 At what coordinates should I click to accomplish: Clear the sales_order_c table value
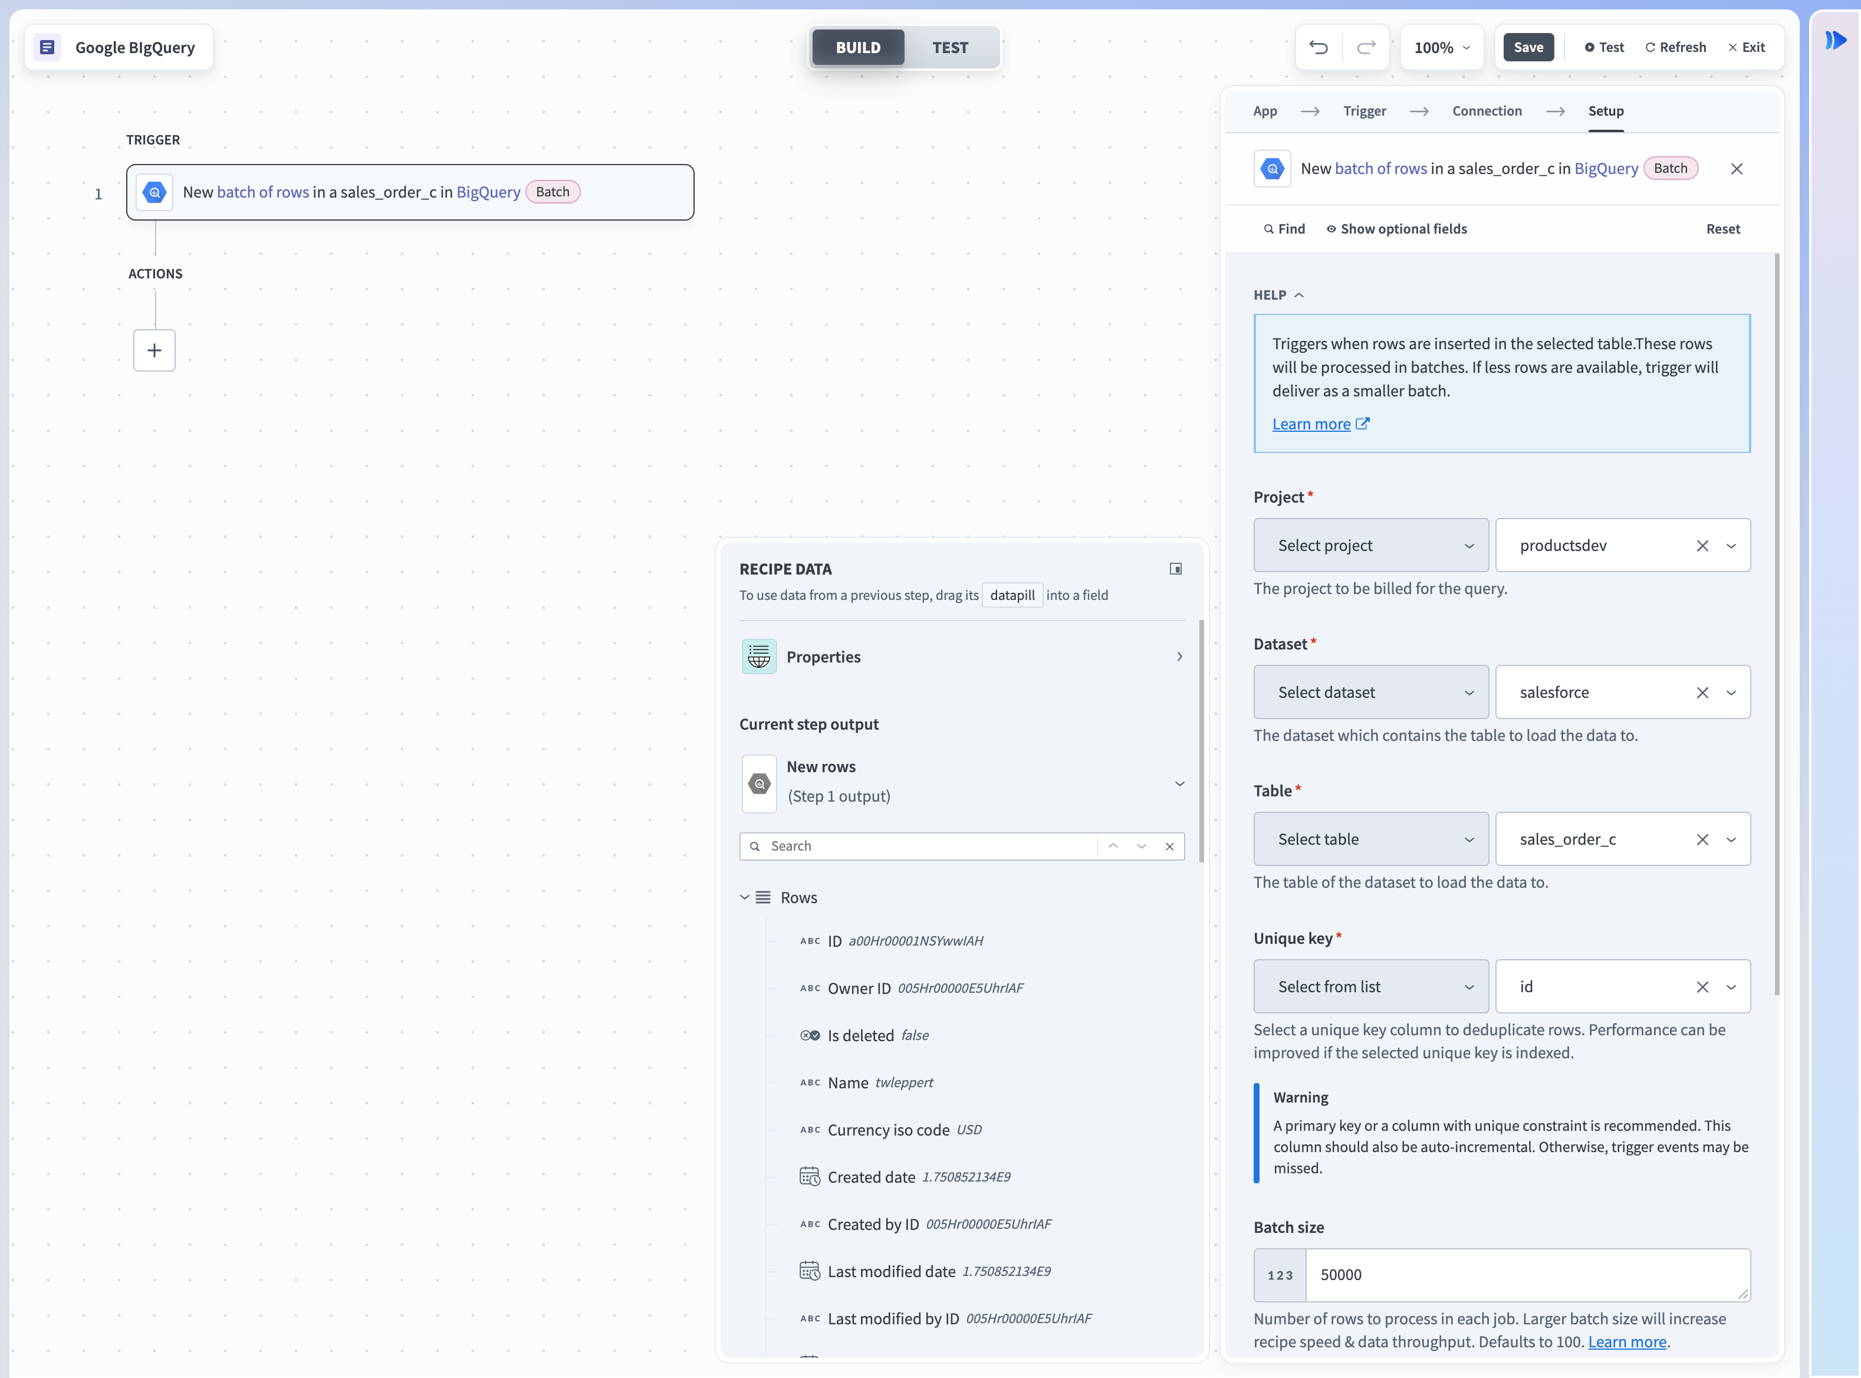pos(1702,839)
